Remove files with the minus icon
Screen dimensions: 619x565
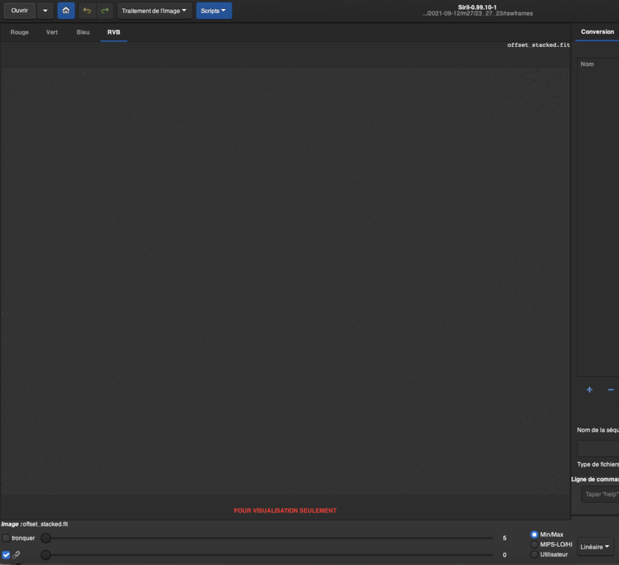(611, 390)
